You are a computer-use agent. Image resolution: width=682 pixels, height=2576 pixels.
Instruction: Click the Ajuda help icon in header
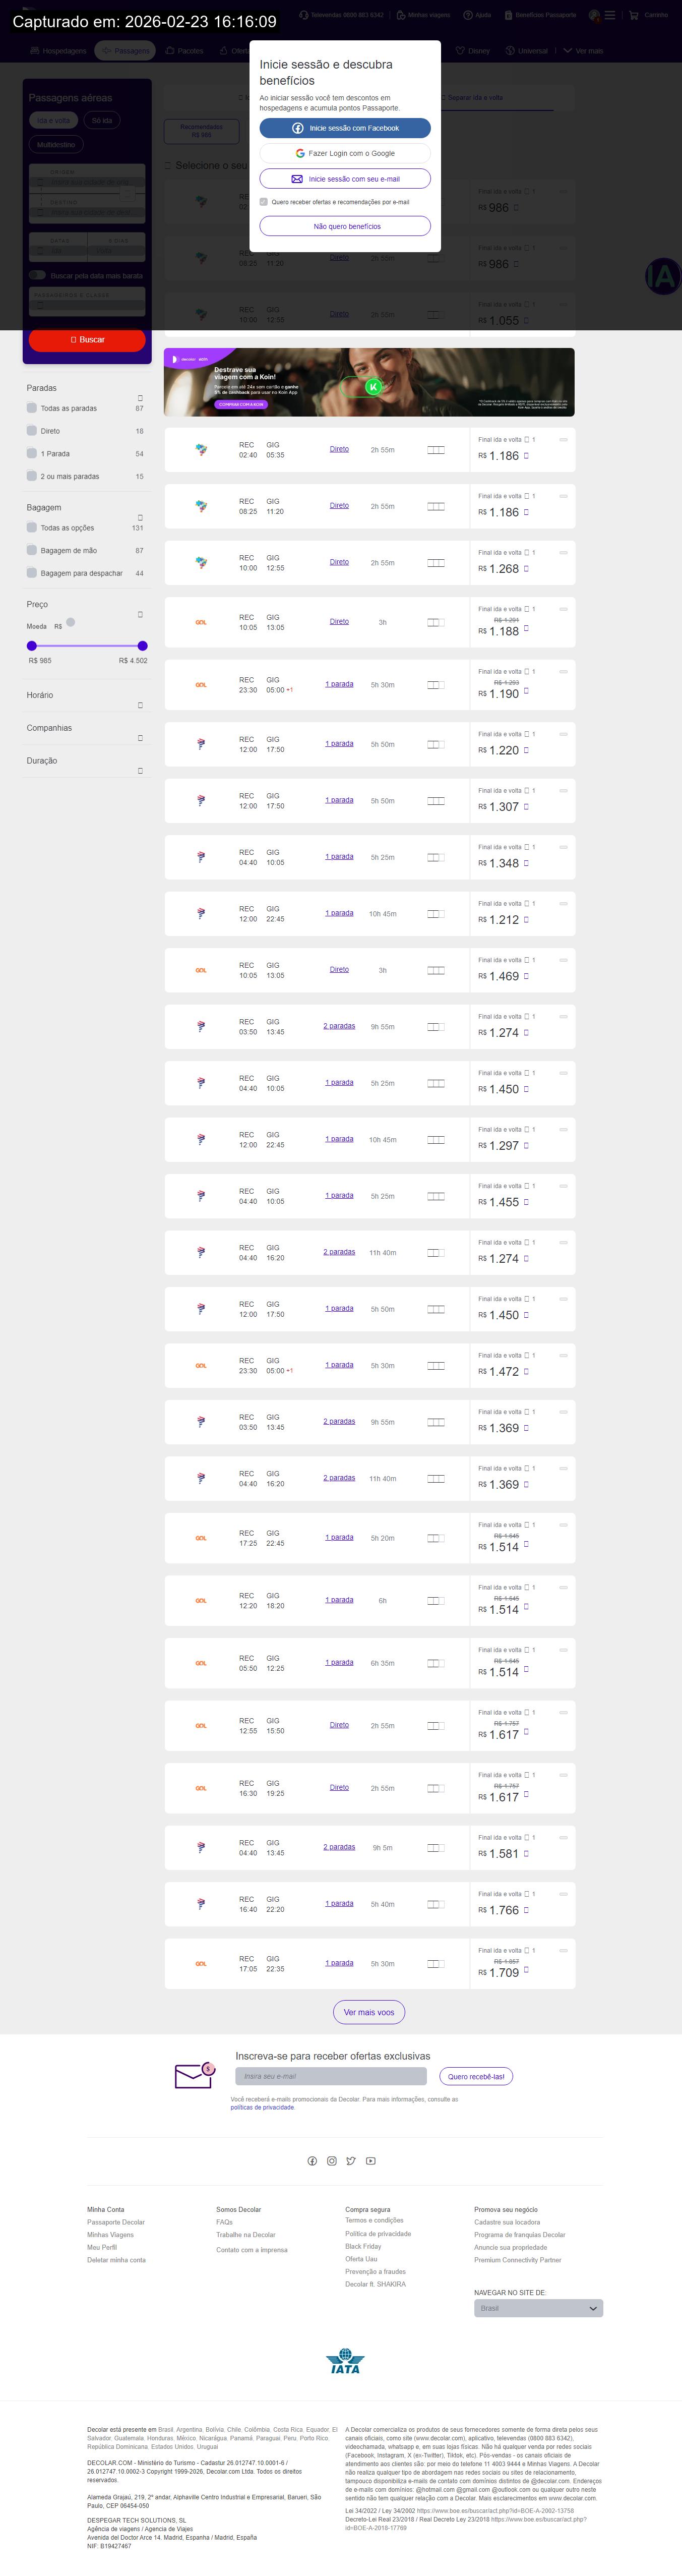[x=468, y=15]
